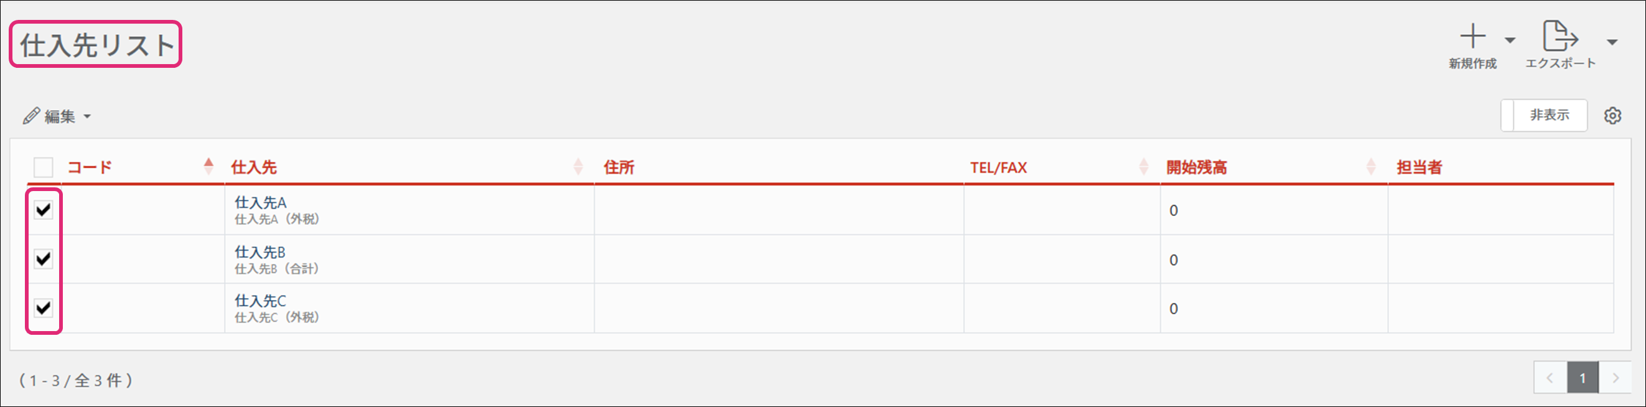Sort by TEL/FAX column arrows
The height and width of the screenshot is (407, 1646).
[1144, 167]
